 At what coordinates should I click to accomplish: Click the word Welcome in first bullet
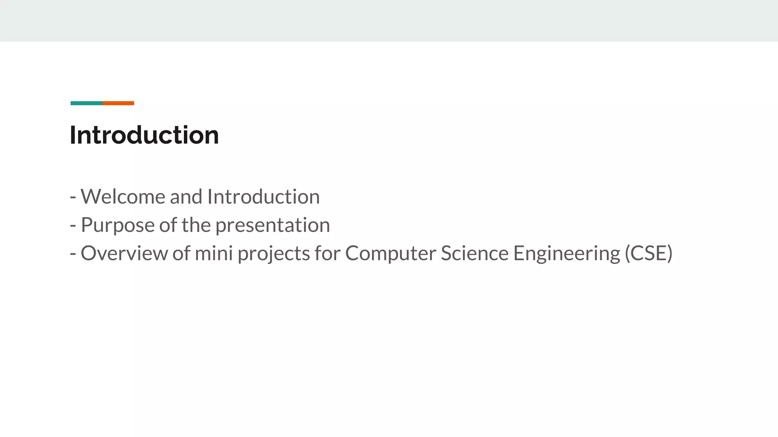(x=123, y=196)
